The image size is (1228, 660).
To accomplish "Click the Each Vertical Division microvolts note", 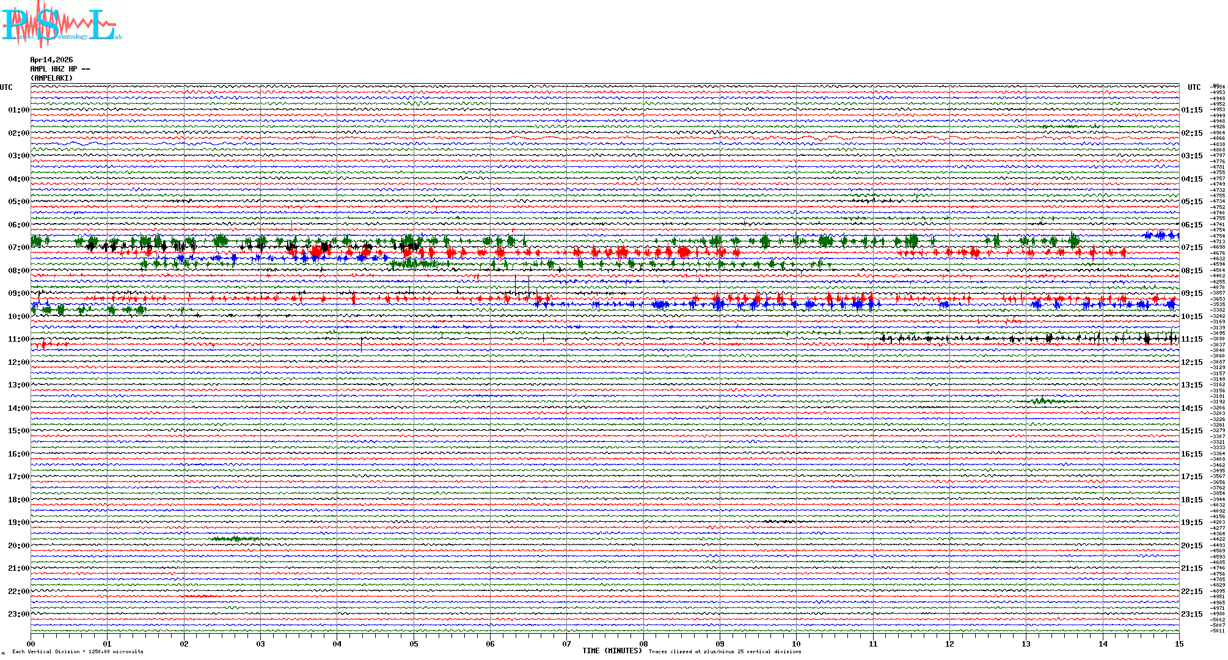I will (x=78, y=651).
